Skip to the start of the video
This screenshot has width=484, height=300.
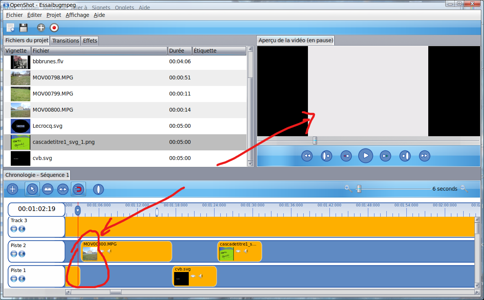coord(307,156)
